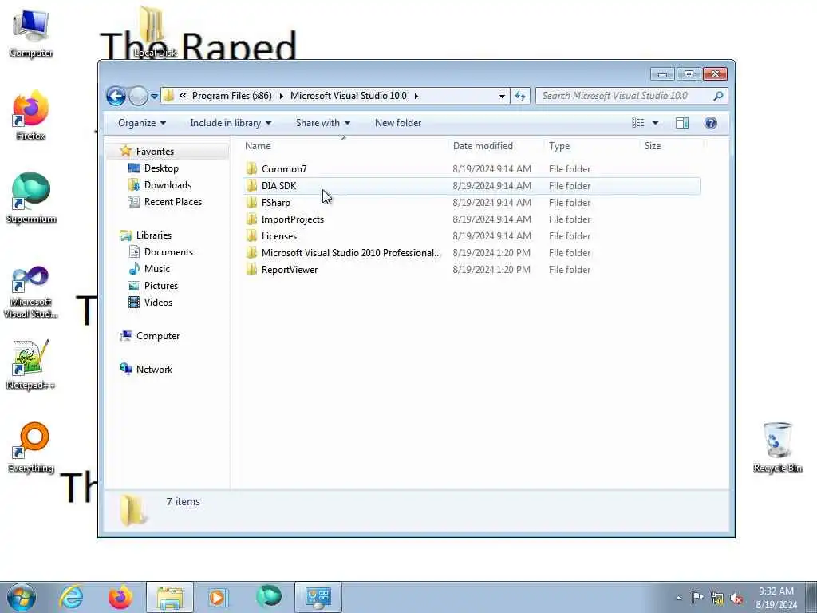817x613 pixels.
Task: Expand arrow after Program Files (x86) breadcrumb
Action: pyautogui.click(x=282, y=96)
